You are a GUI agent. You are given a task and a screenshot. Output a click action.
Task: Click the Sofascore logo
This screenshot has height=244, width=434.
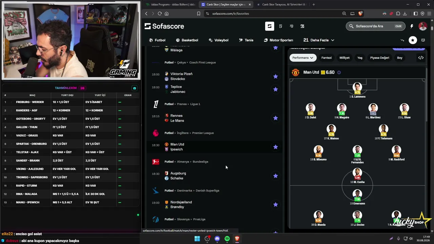(x=164, y=26)
